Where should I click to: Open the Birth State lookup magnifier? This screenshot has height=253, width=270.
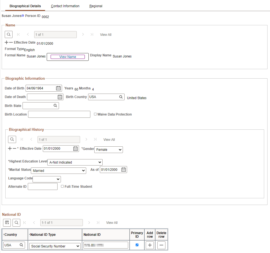pos(55,106)
